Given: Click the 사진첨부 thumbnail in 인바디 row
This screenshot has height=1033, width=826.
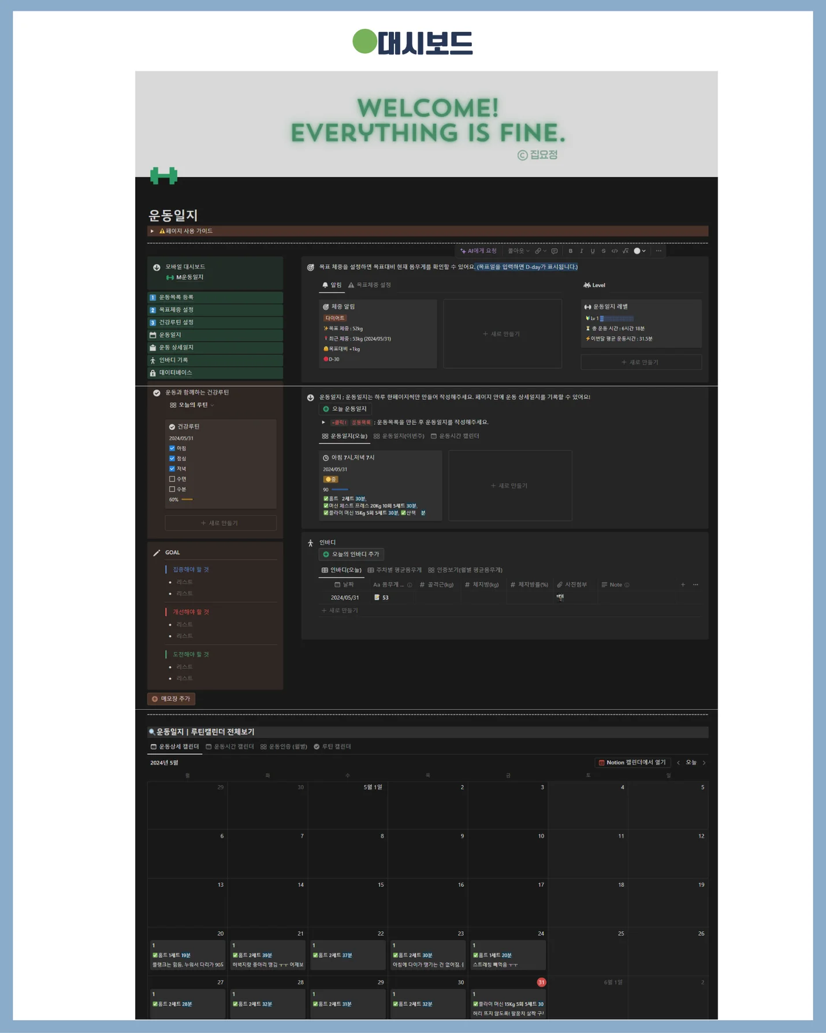Looking at the screenshot, I should (560, 597).
